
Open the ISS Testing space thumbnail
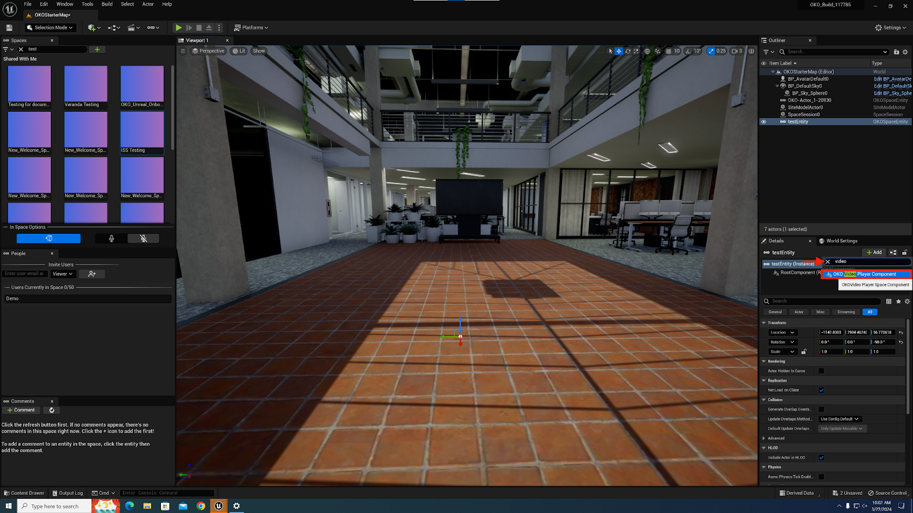click(142, 132)
